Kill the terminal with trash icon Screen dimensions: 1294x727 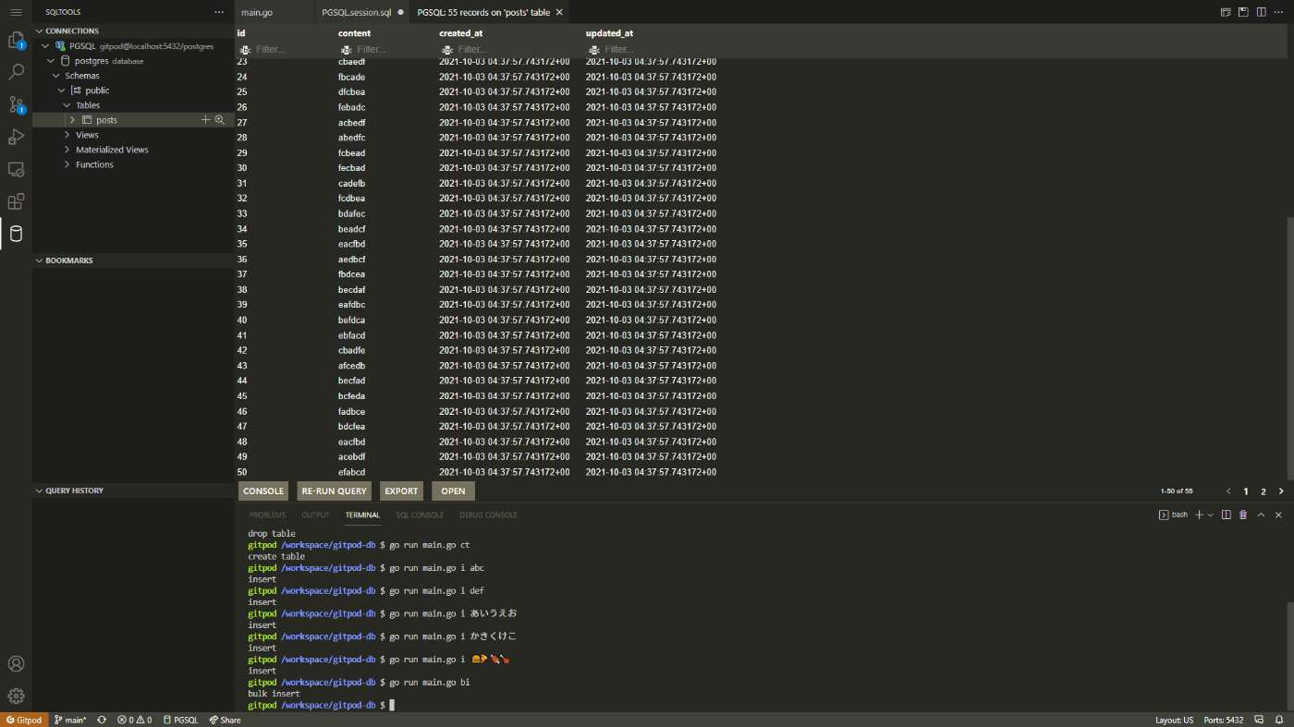point(1243,515)
